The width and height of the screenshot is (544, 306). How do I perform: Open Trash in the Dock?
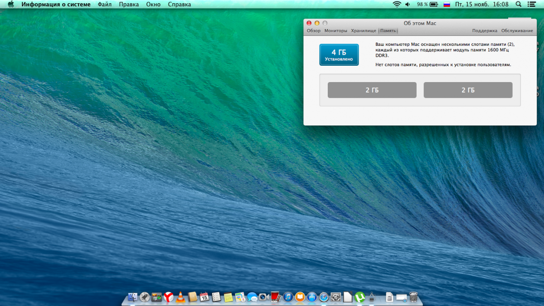point(414,297)
